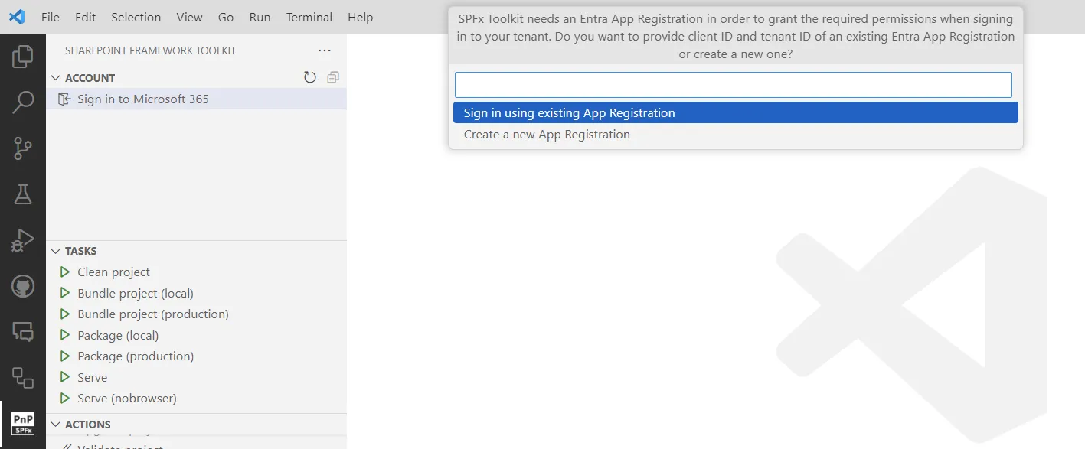1085x449 pixels.
Task: Open the Search view
Action: 23,101
